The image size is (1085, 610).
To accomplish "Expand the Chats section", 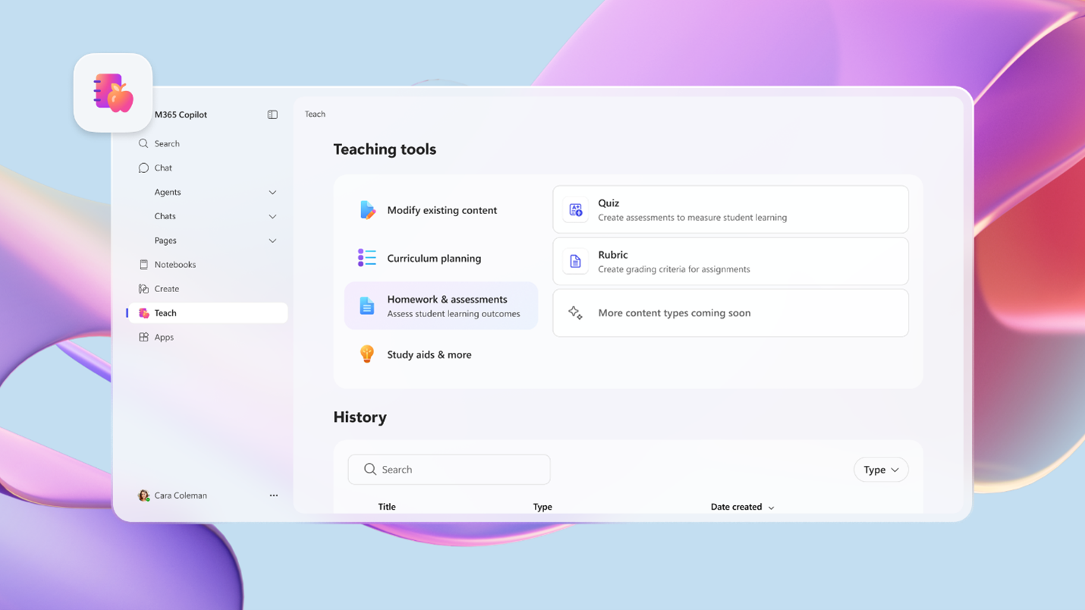I will [x=272, y=216].
